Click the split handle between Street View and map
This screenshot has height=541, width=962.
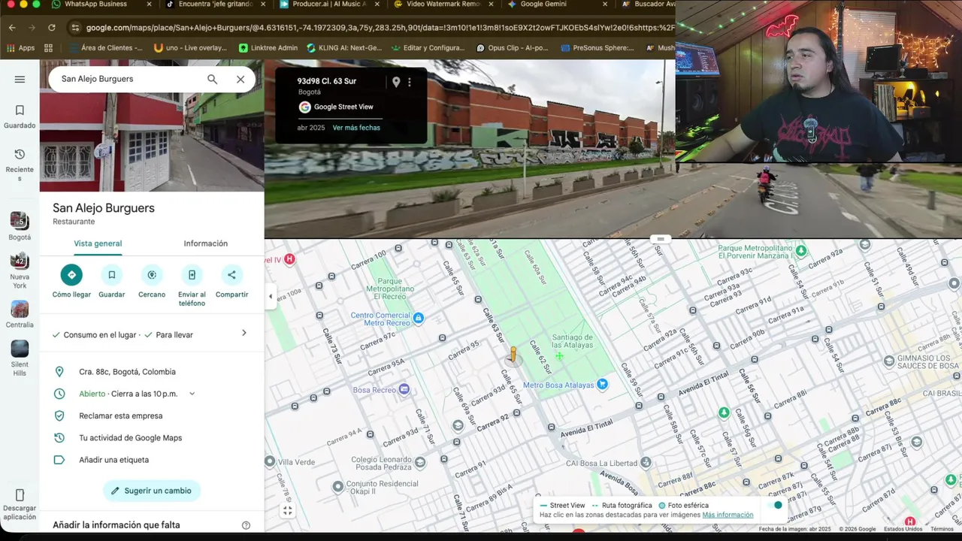coord(660,239)
